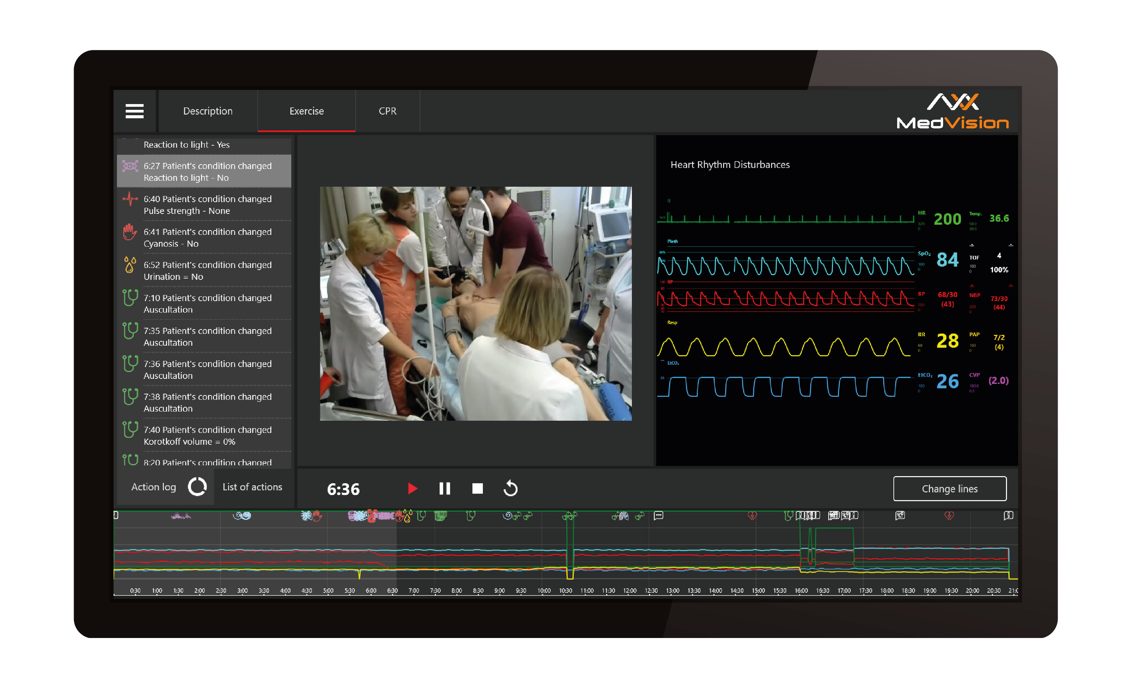Pause the exercise playback
1132x687 pixels.
coord(444,489)
